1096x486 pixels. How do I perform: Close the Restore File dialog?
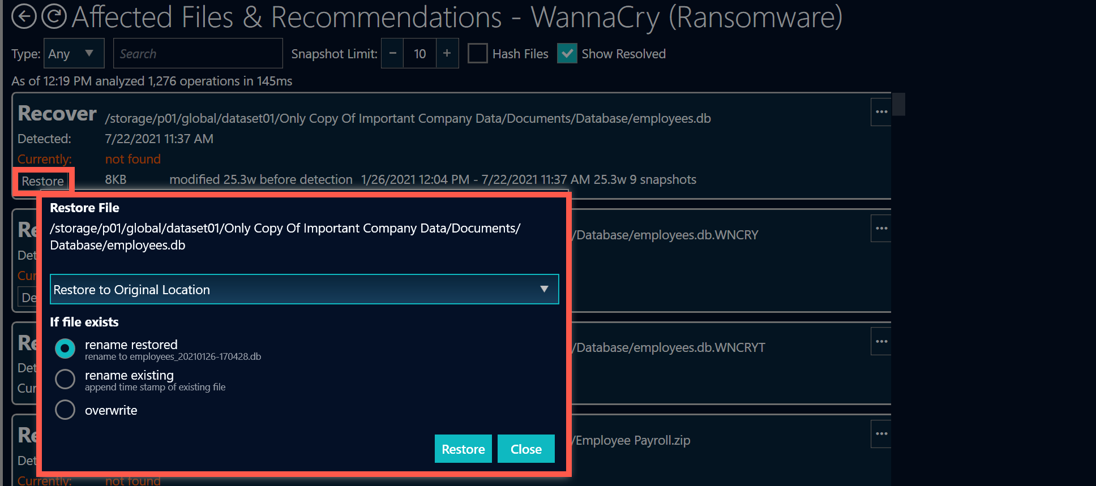pyautogui.click(x=525, y=449)
